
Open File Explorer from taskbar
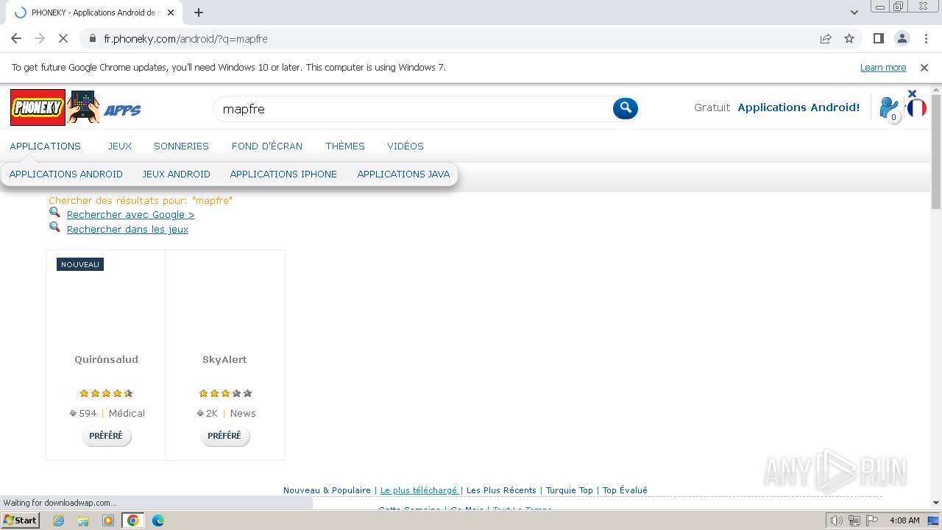point(83,520)
